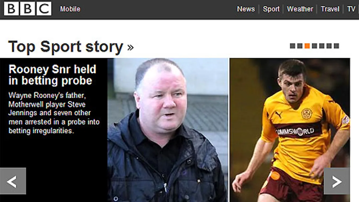Go to the Weather page
Image resolution: width=359 pixels, height=202 pixels.
[300, 9]
